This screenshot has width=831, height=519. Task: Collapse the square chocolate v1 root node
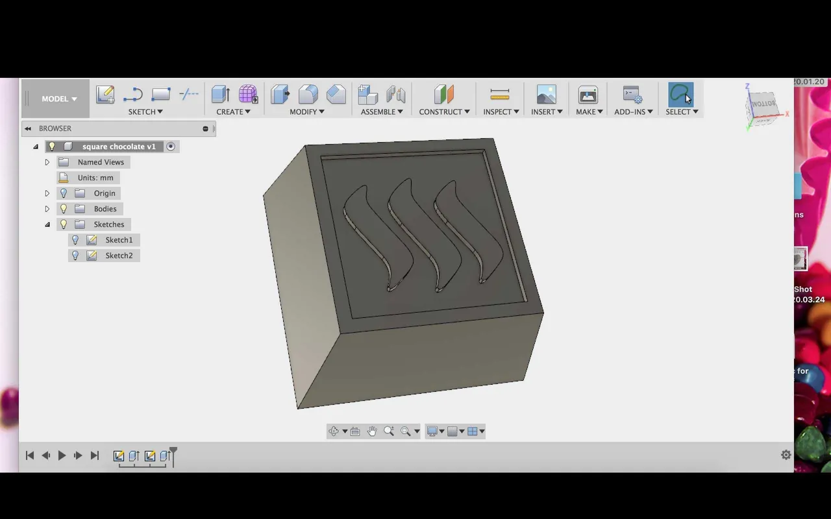tap(36, 147)
